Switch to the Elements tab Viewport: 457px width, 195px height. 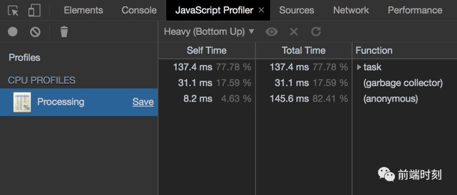pyautogui.click(x=83, y=11)
